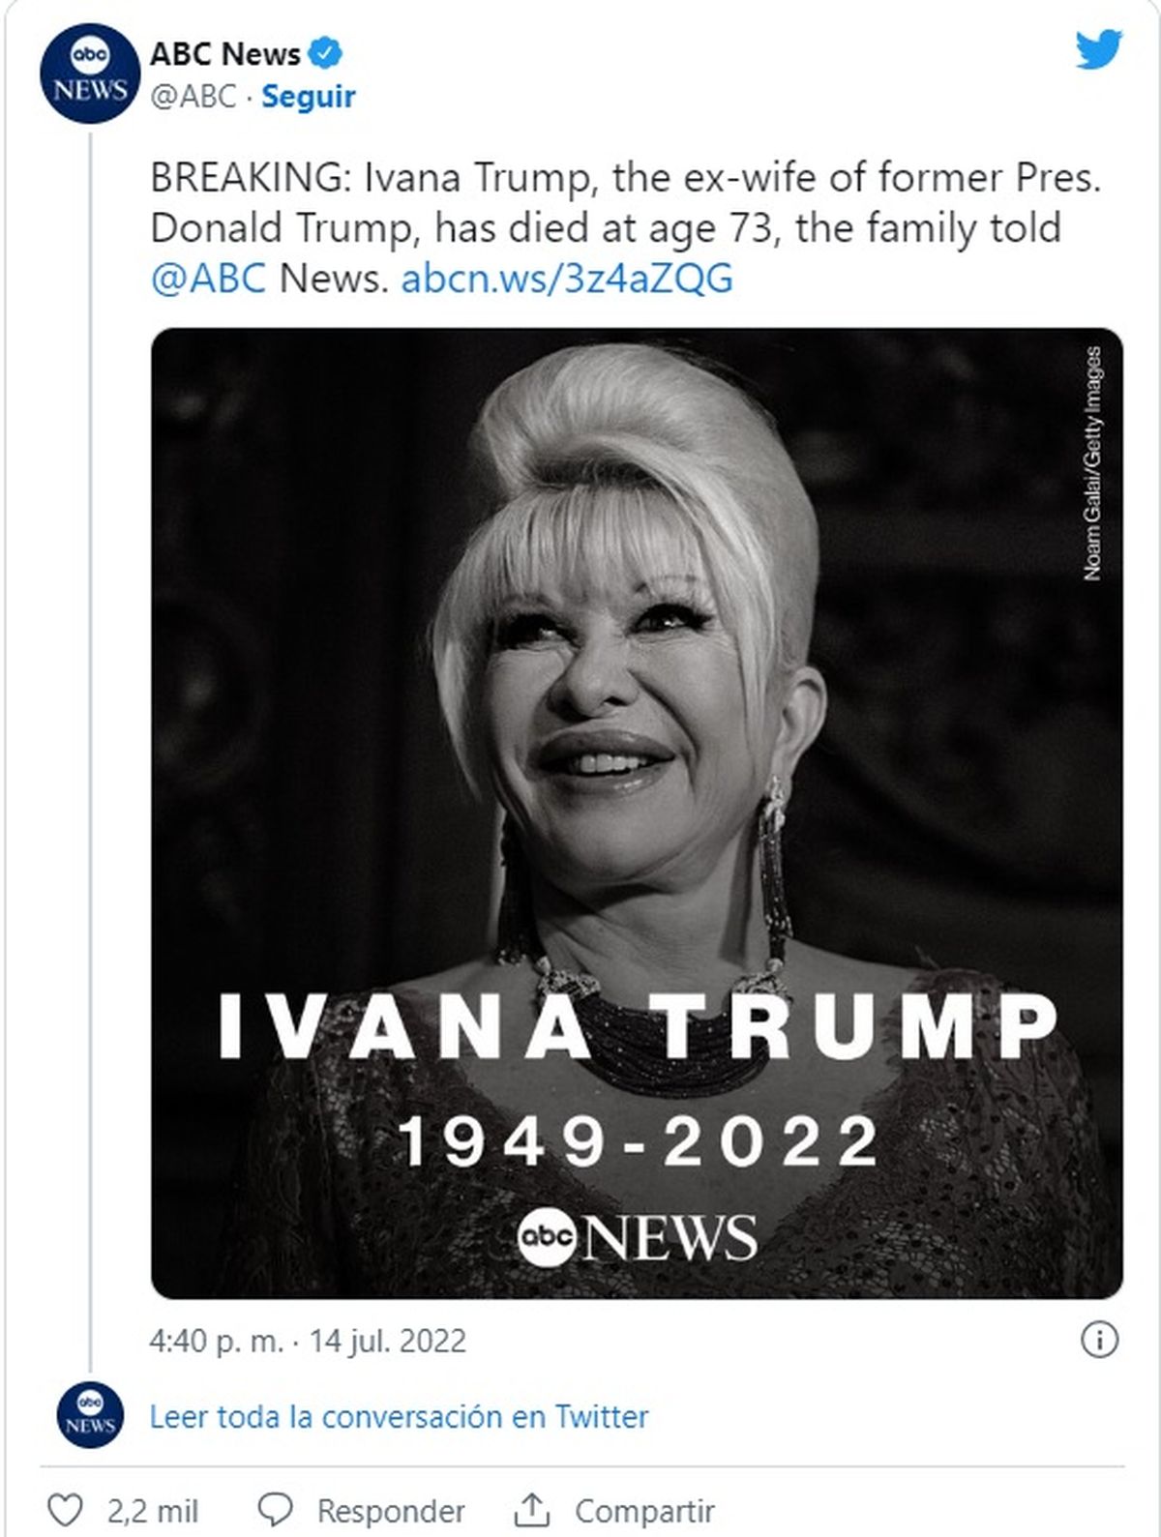Open the Ivana Trump memorial image
This screenshot has height=1537, width=1161.
pos(637,813)
